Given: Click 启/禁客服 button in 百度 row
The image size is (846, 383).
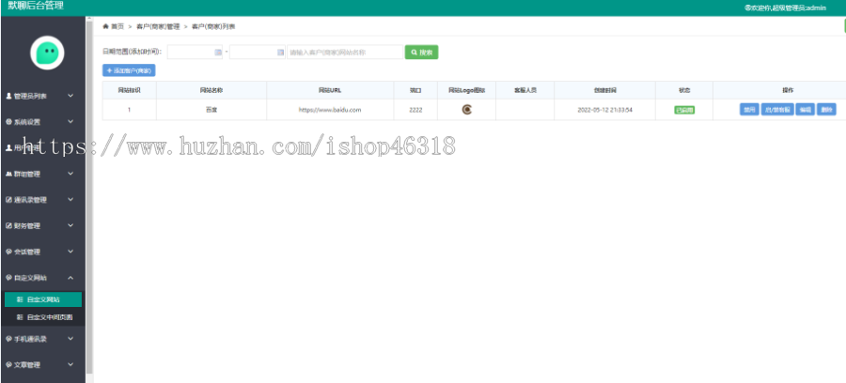Looking at the screenshot, I should click(777, 110).
